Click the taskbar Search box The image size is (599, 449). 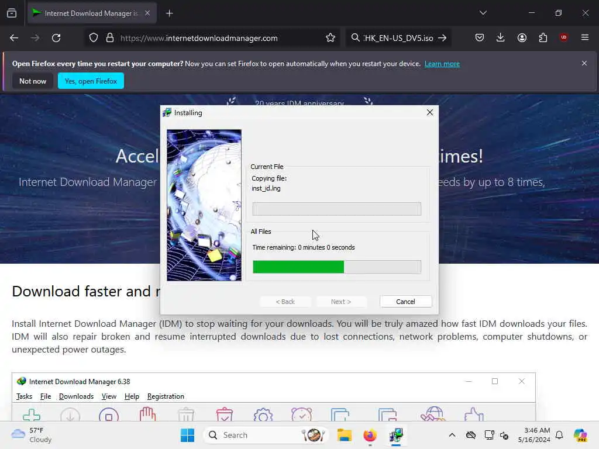(x=266, y=435)
